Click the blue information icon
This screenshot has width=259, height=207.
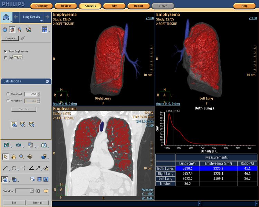[46, 179]
